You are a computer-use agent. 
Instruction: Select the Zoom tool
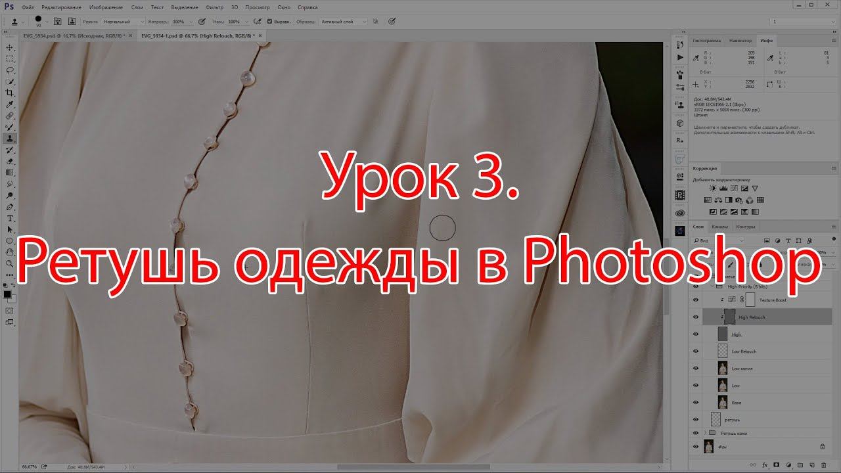10,263
